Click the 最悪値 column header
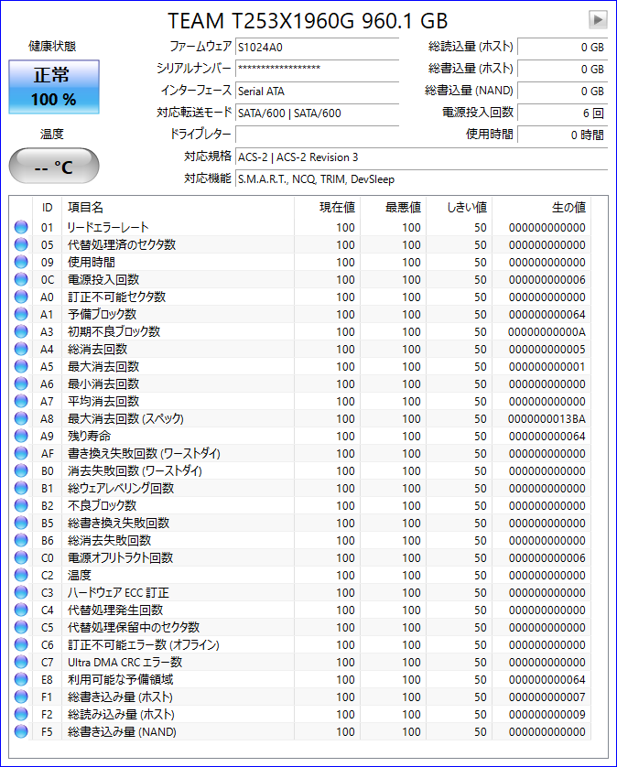This screenshot has height=767, width=617. 394,208
